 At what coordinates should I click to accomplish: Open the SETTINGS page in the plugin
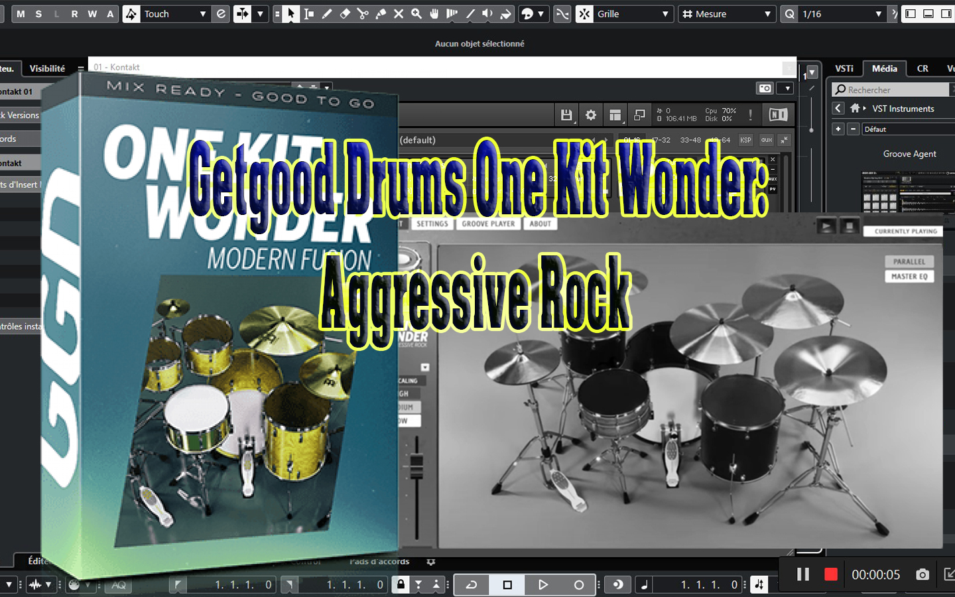pyautogui.click(x=432, y=224)
